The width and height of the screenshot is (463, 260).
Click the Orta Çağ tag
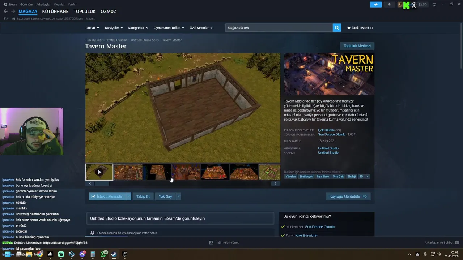pos(338,177)
